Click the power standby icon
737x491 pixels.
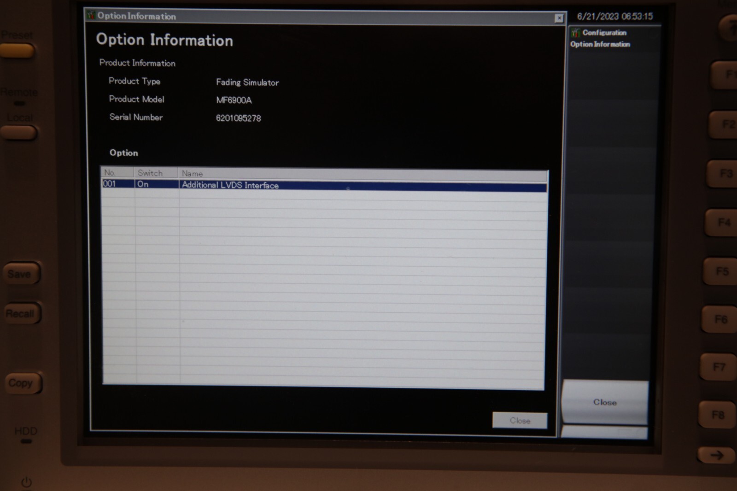[26, 482]
